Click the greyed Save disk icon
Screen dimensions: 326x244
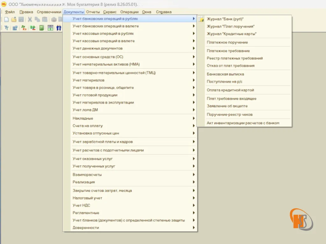pyautogui.click(x=21, y=19)
